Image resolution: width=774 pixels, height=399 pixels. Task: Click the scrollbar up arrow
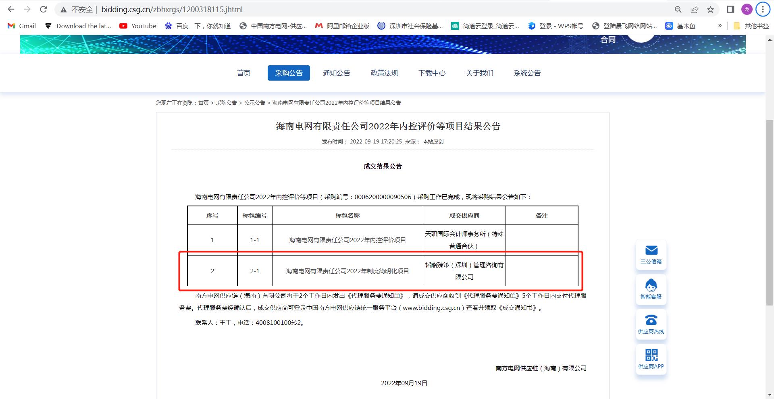[x=770, y=40]
